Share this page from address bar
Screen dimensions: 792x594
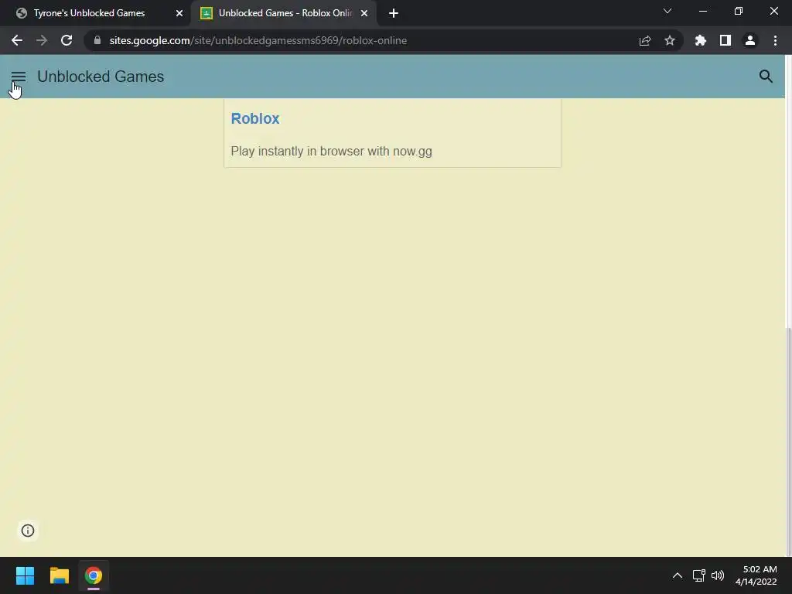pyautogui.click(x=645, y=40)
